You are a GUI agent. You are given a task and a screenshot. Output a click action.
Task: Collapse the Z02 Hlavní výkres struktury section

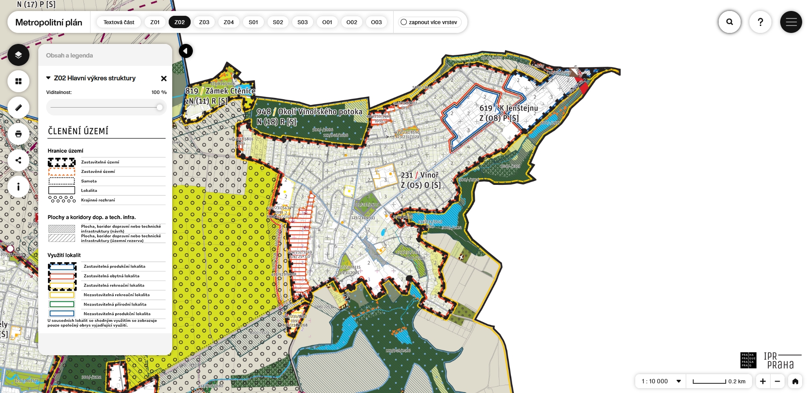pos(48,78)
